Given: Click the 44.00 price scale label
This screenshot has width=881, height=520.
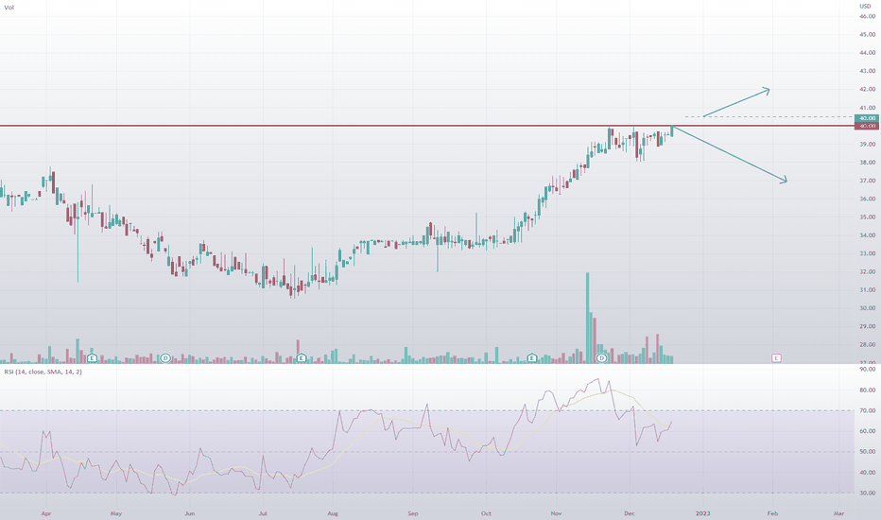Looking at the screenshot, I should tap(867, 53).
